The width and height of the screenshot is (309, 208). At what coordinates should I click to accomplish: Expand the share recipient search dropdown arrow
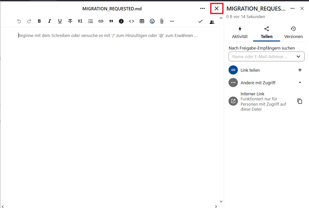298,57
